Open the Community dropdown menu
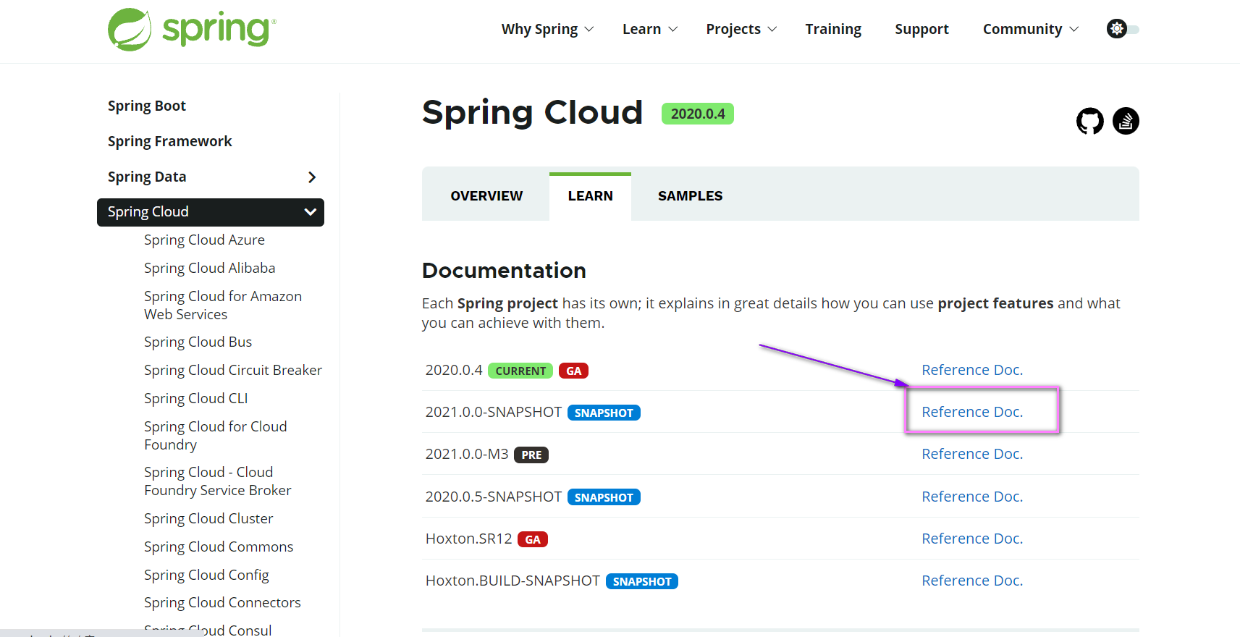 coord(1031,29)
